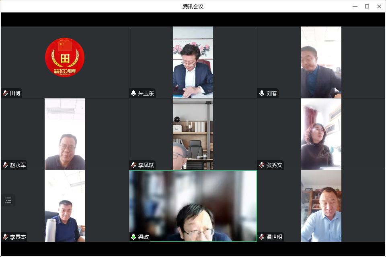The width and height of the screenshot is (386, 257).
Task: Click the muted mic icon beside 张秀文
Action: coord(262,165)
